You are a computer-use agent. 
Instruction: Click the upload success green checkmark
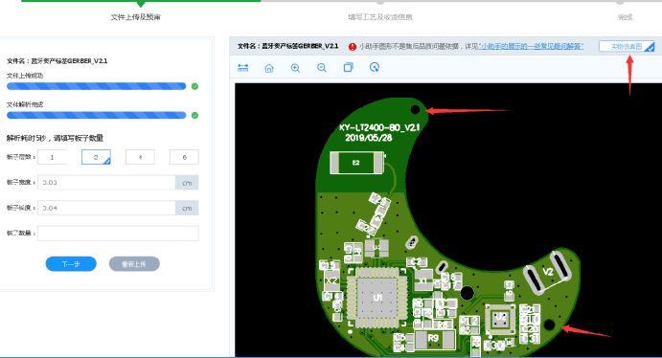click(194, 86)
